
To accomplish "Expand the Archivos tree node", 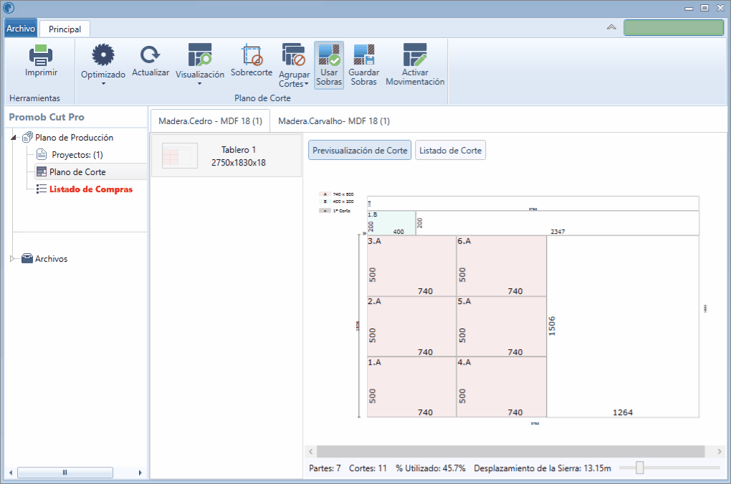I will coord(13,259).
